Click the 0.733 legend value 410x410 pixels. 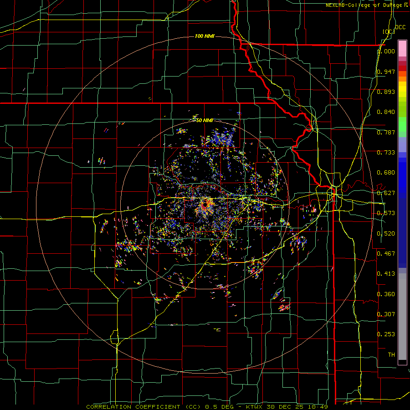[386, 153]
